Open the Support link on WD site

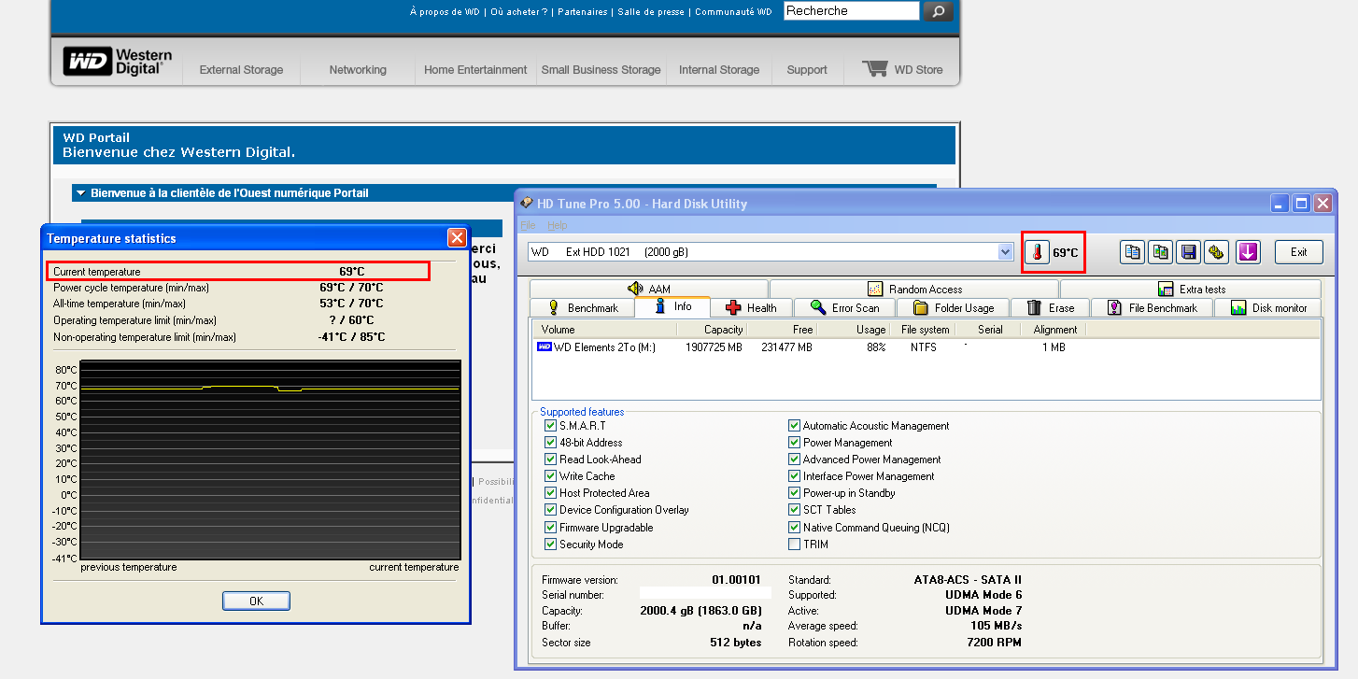coord(807,70)
